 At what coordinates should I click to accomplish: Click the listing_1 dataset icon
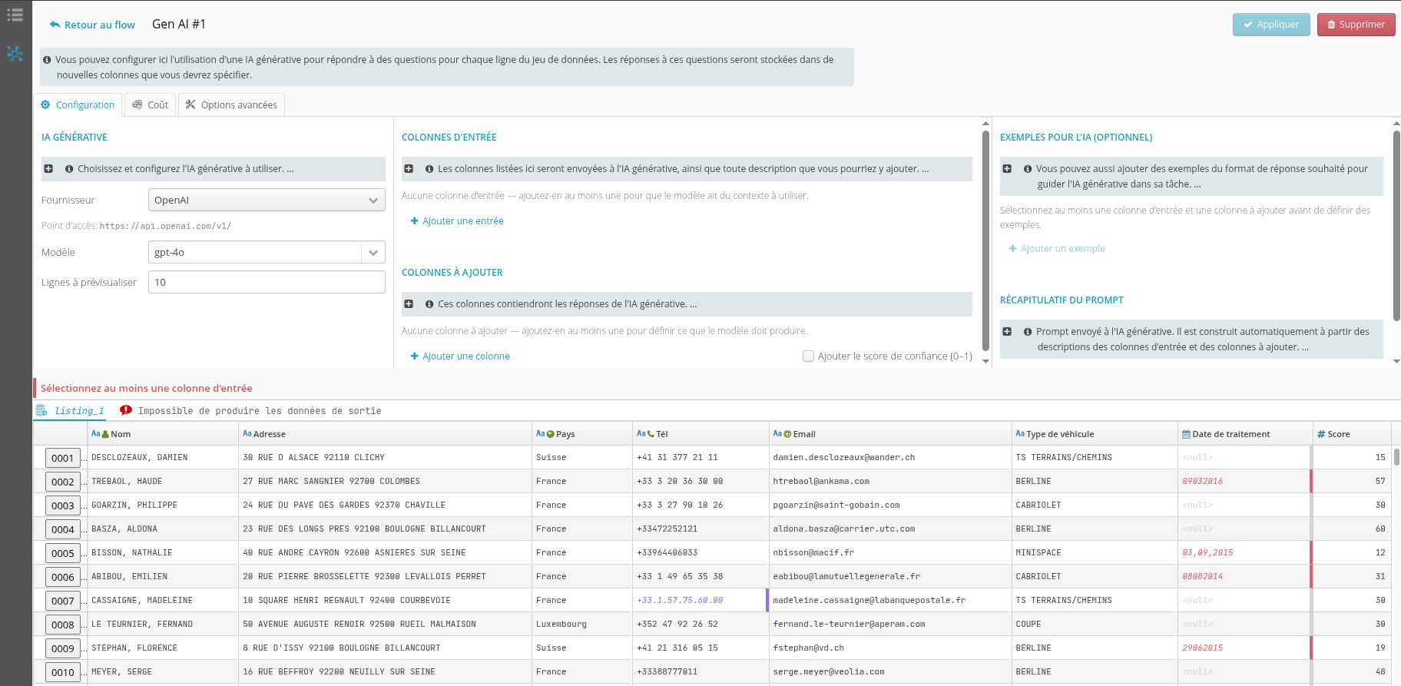tap(41, 410)
